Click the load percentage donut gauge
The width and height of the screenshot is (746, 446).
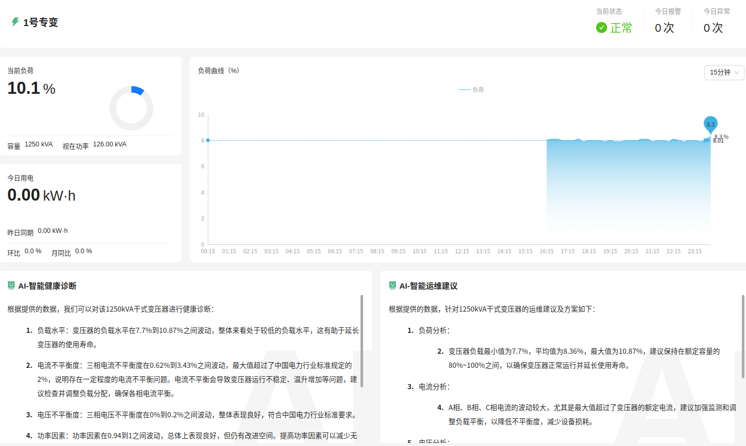[131, 108]
